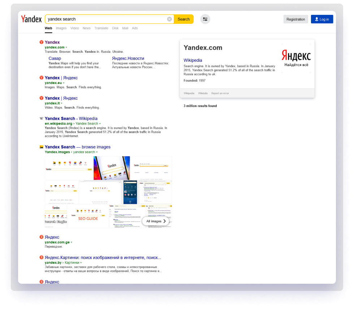Click Report an error link

point(220,93)
